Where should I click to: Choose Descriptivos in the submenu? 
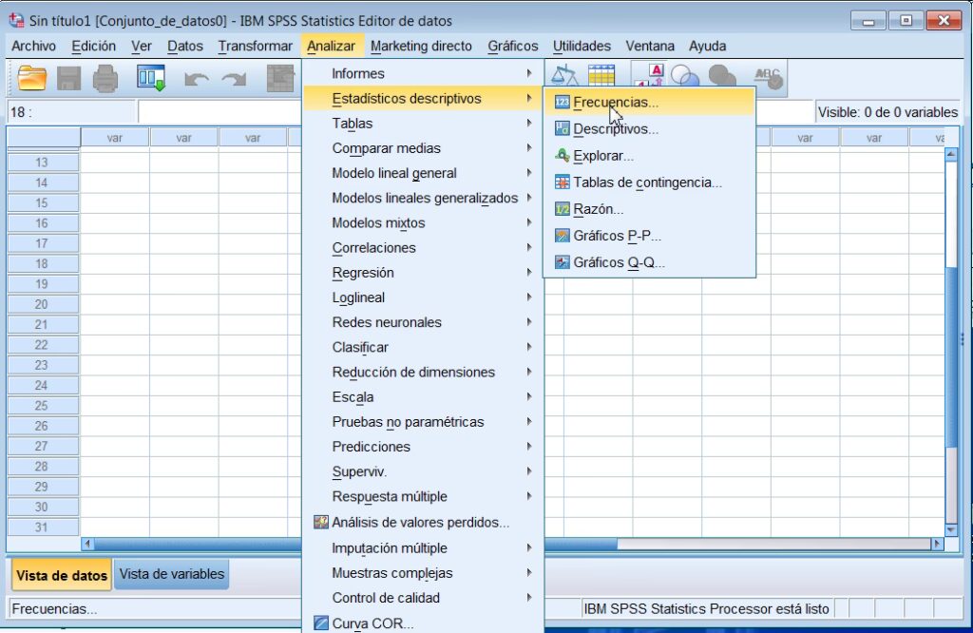[615, 128]
